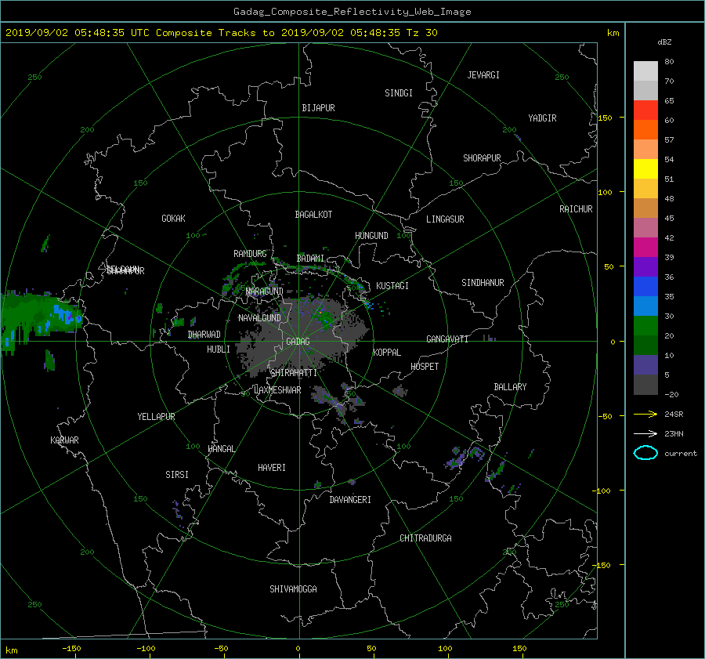Click the SINDGI city label
The height and width of the screenshot is (659, 705).
[399, 93]
